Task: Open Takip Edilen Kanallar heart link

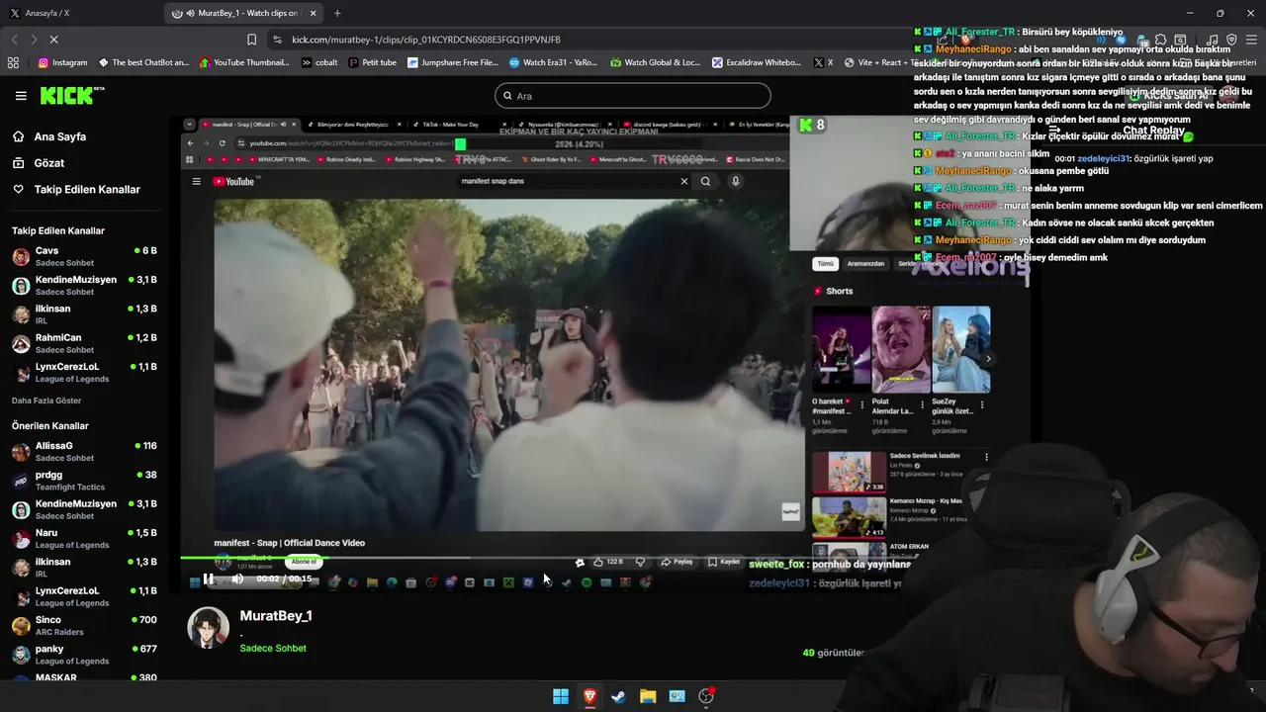Action: click(87, 189)
